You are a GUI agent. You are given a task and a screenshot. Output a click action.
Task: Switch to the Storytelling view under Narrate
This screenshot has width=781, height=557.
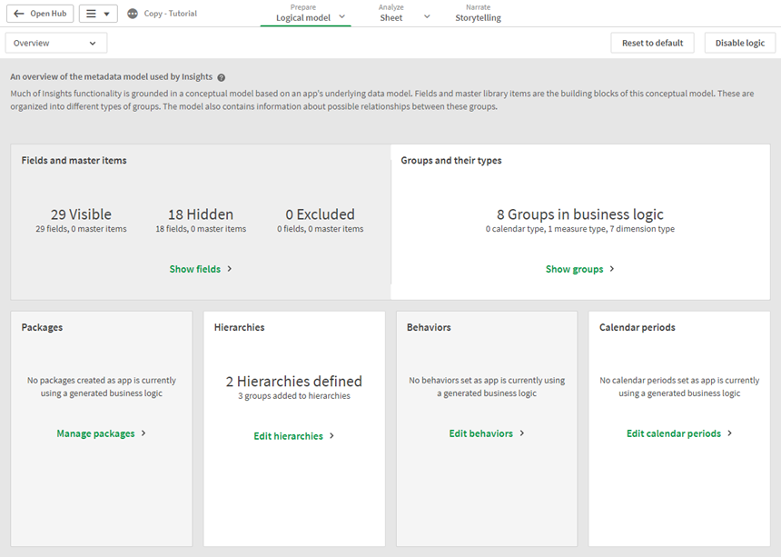[478, 17]
